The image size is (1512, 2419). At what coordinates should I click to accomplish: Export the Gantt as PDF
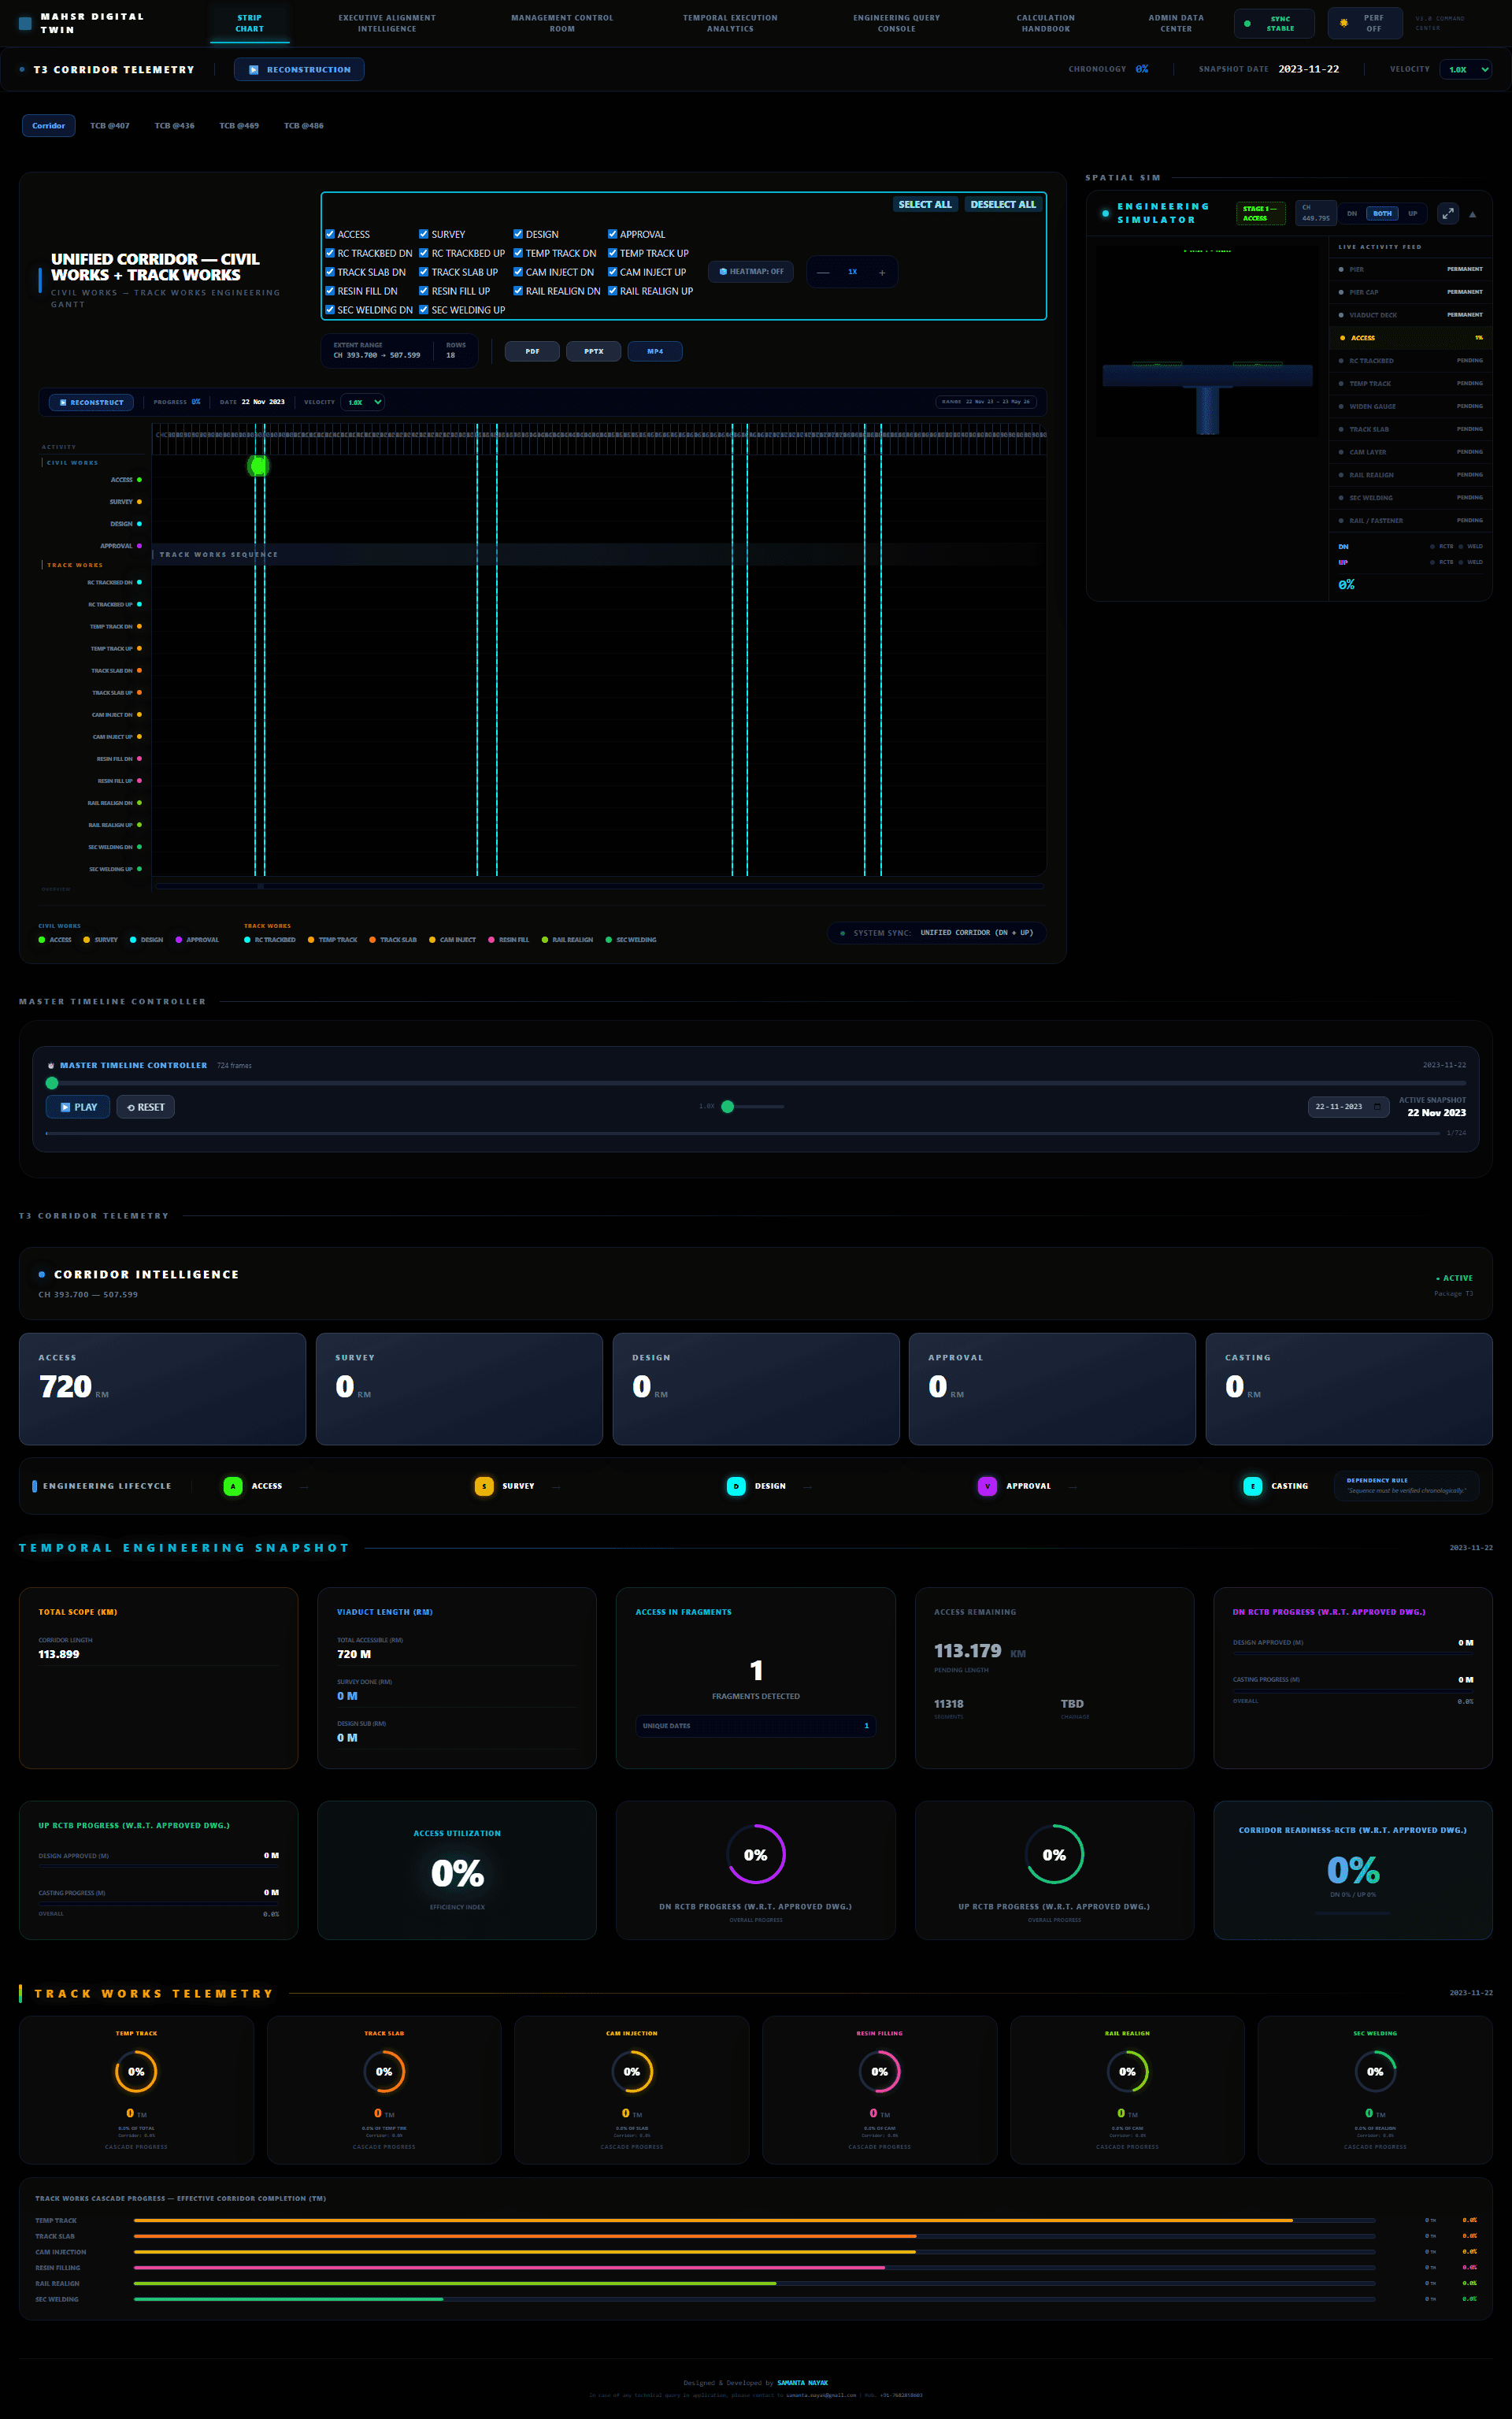(x=532, y=351)
